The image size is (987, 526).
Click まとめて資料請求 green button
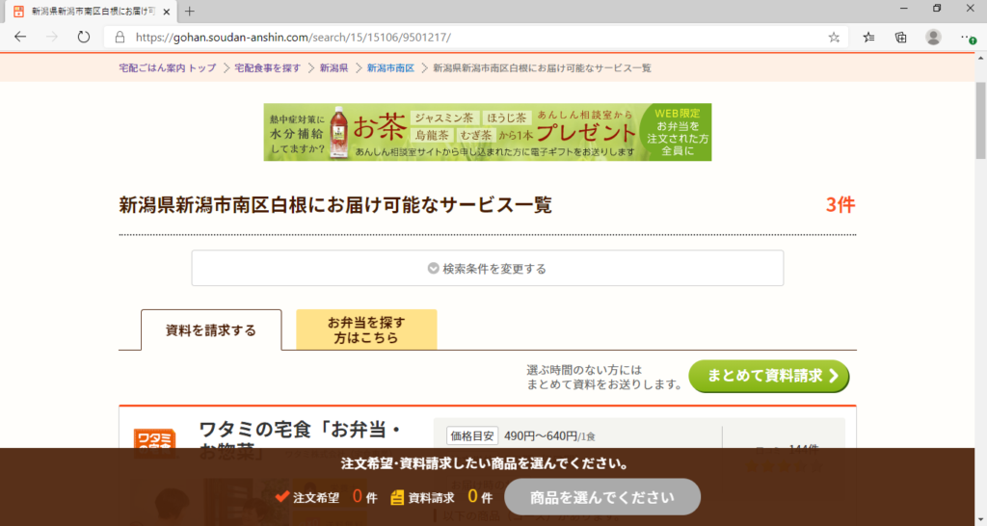click(768, 376)
